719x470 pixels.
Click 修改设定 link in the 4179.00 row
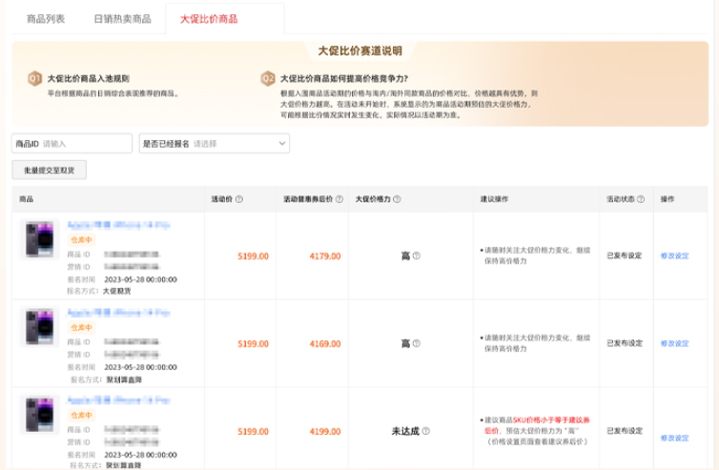(674, 255)
